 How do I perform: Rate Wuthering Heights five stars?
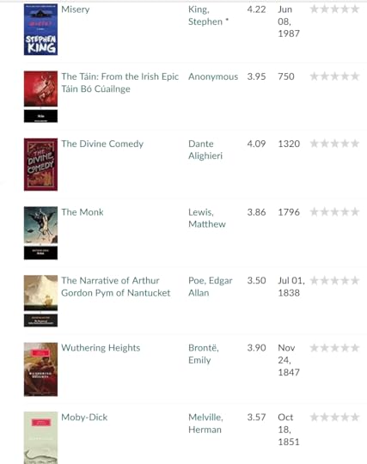355,348
